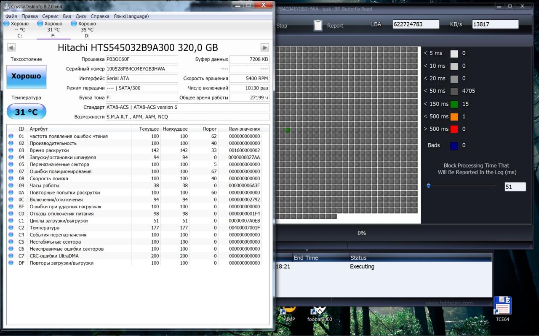
Task: Select drive D: status tab at 35 °C
Action: tap(87, 29)
